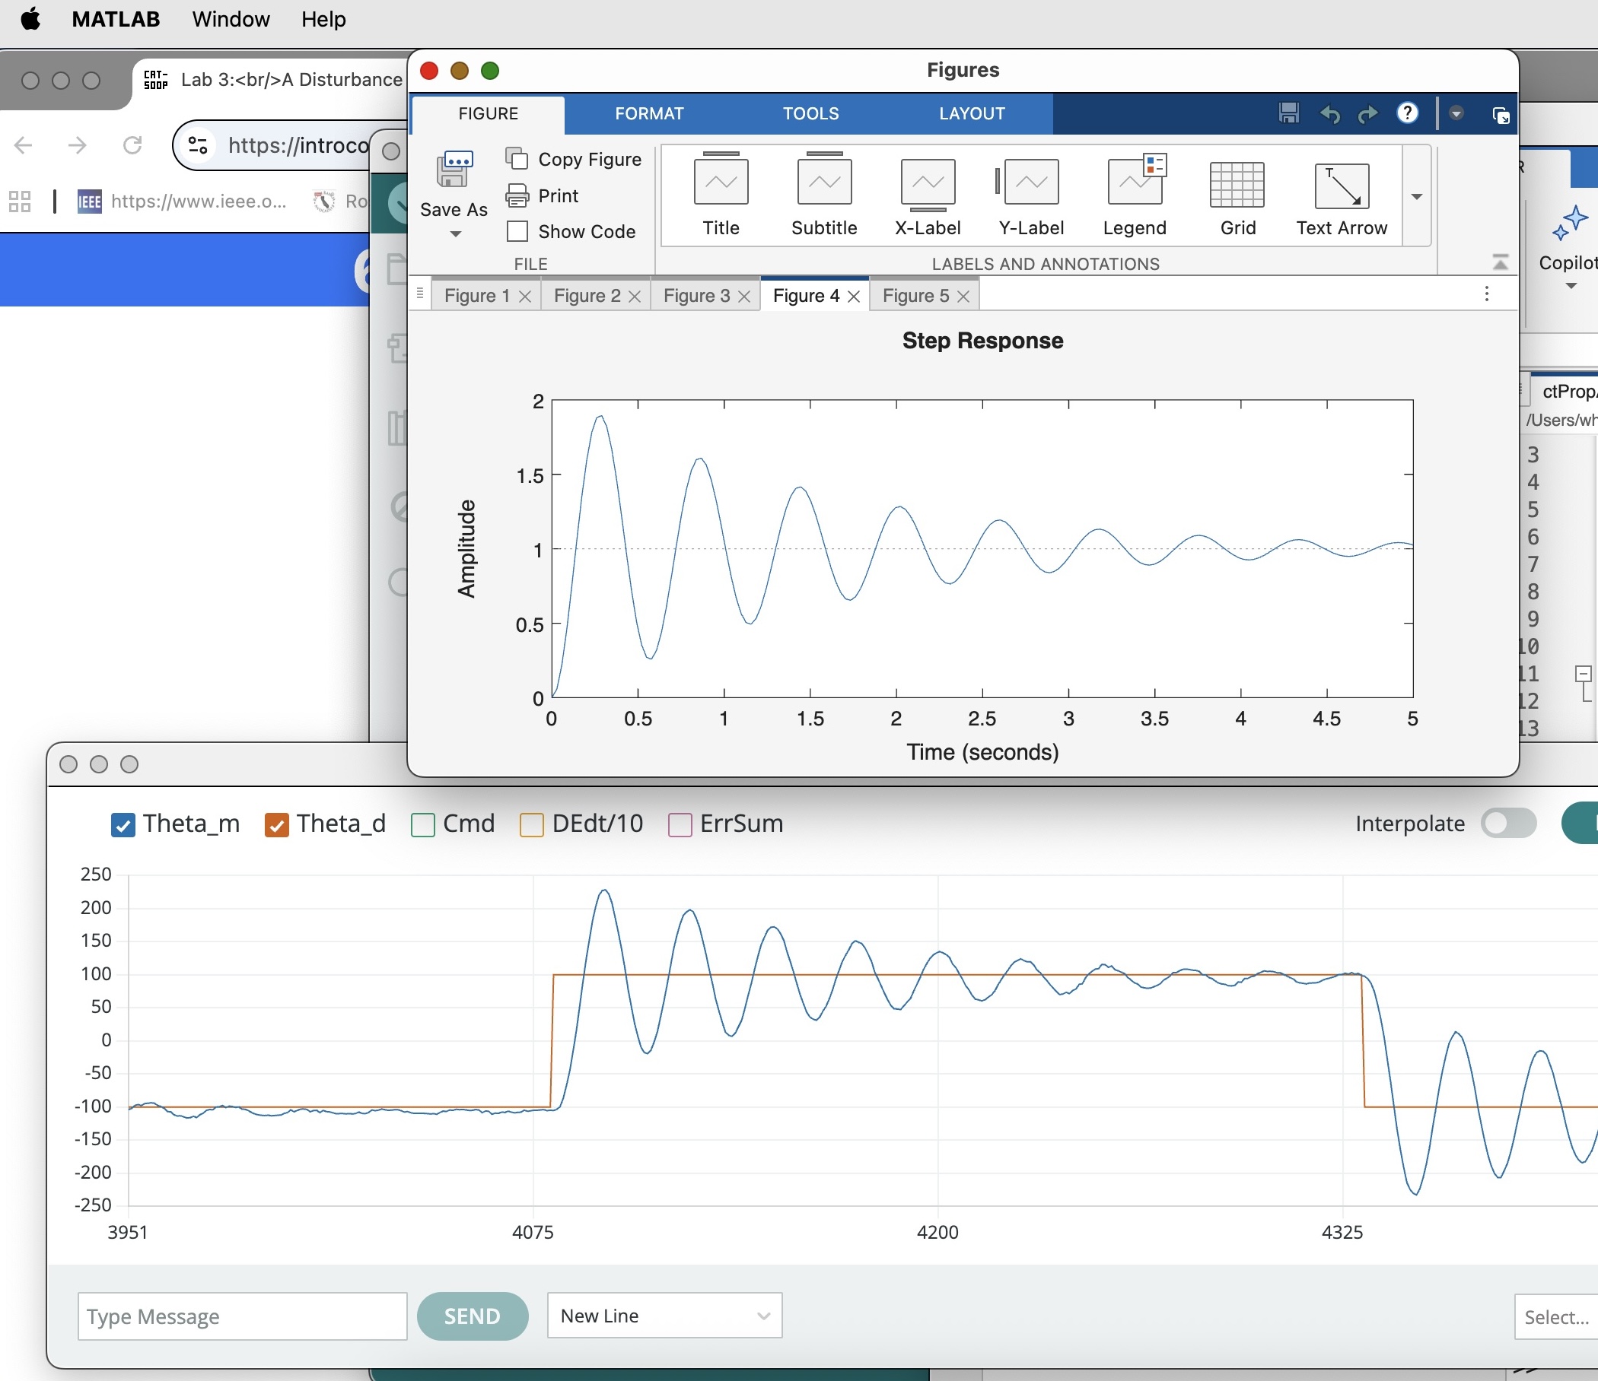Check the Cmd series checkbox
Viewport: 1598px width, 1381px height.
[x=422, y=824]
